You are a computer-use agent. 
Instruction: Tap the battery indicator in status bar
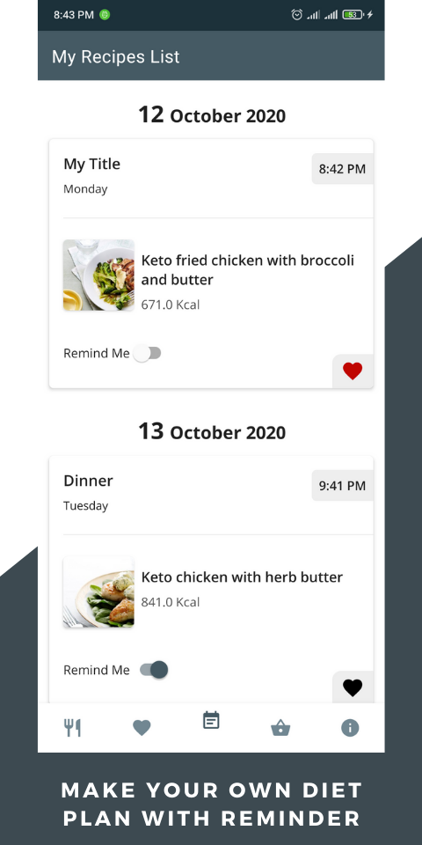coord(353,15)
